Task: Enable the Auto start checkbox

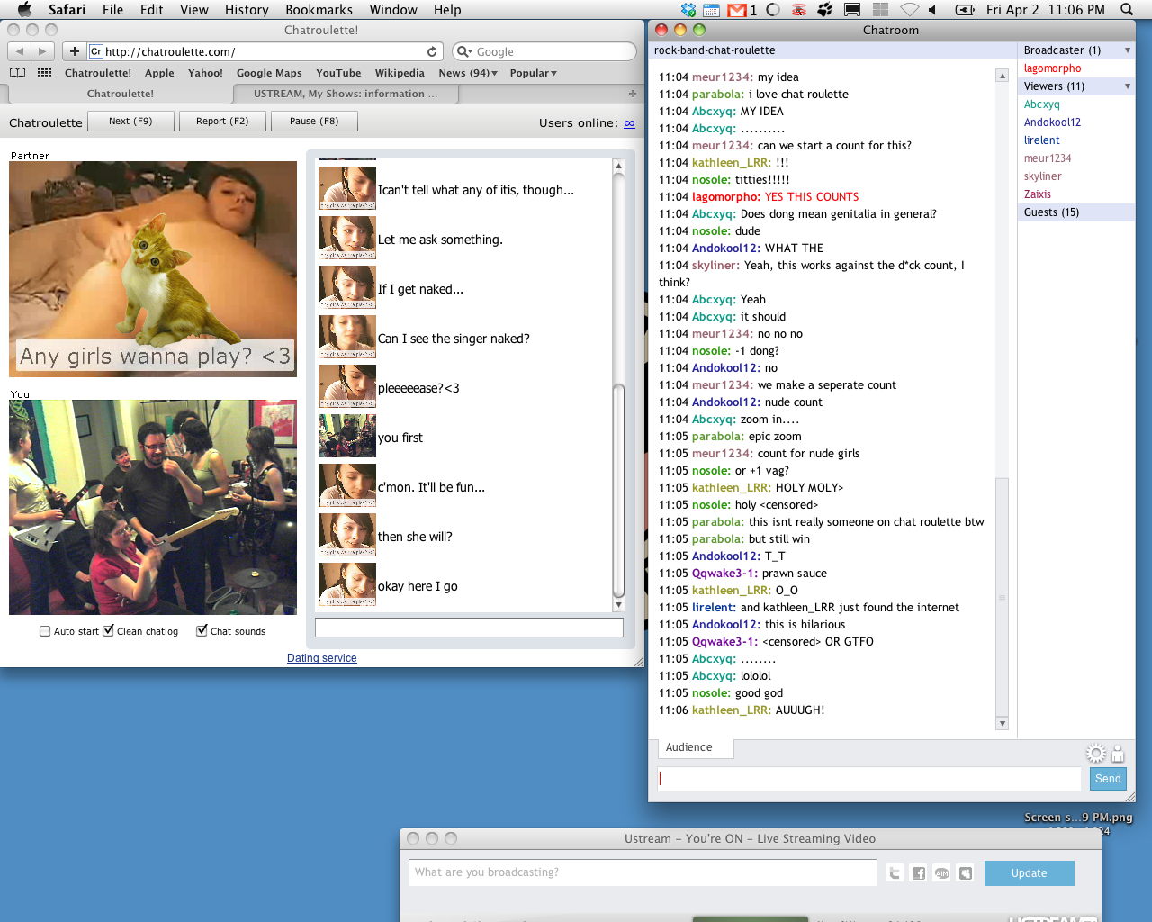Action: (45, 631)
